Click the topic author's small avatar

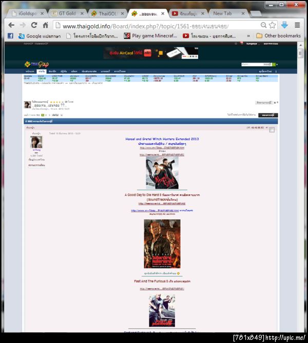[x=27, y=105]
